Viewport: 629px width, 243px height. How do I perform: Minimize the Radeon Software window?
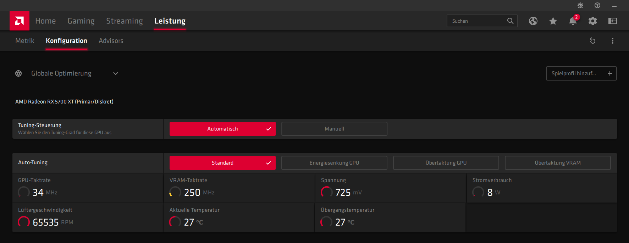[614, 6]
